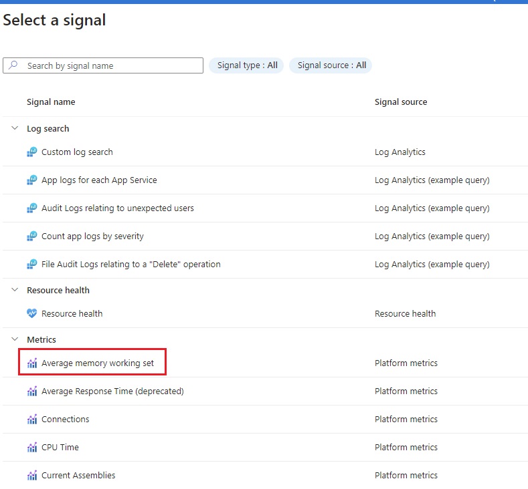Click the CPU Time metric chart icon
The width and height of the screenshot is (528, 489).
coord(32,448)
